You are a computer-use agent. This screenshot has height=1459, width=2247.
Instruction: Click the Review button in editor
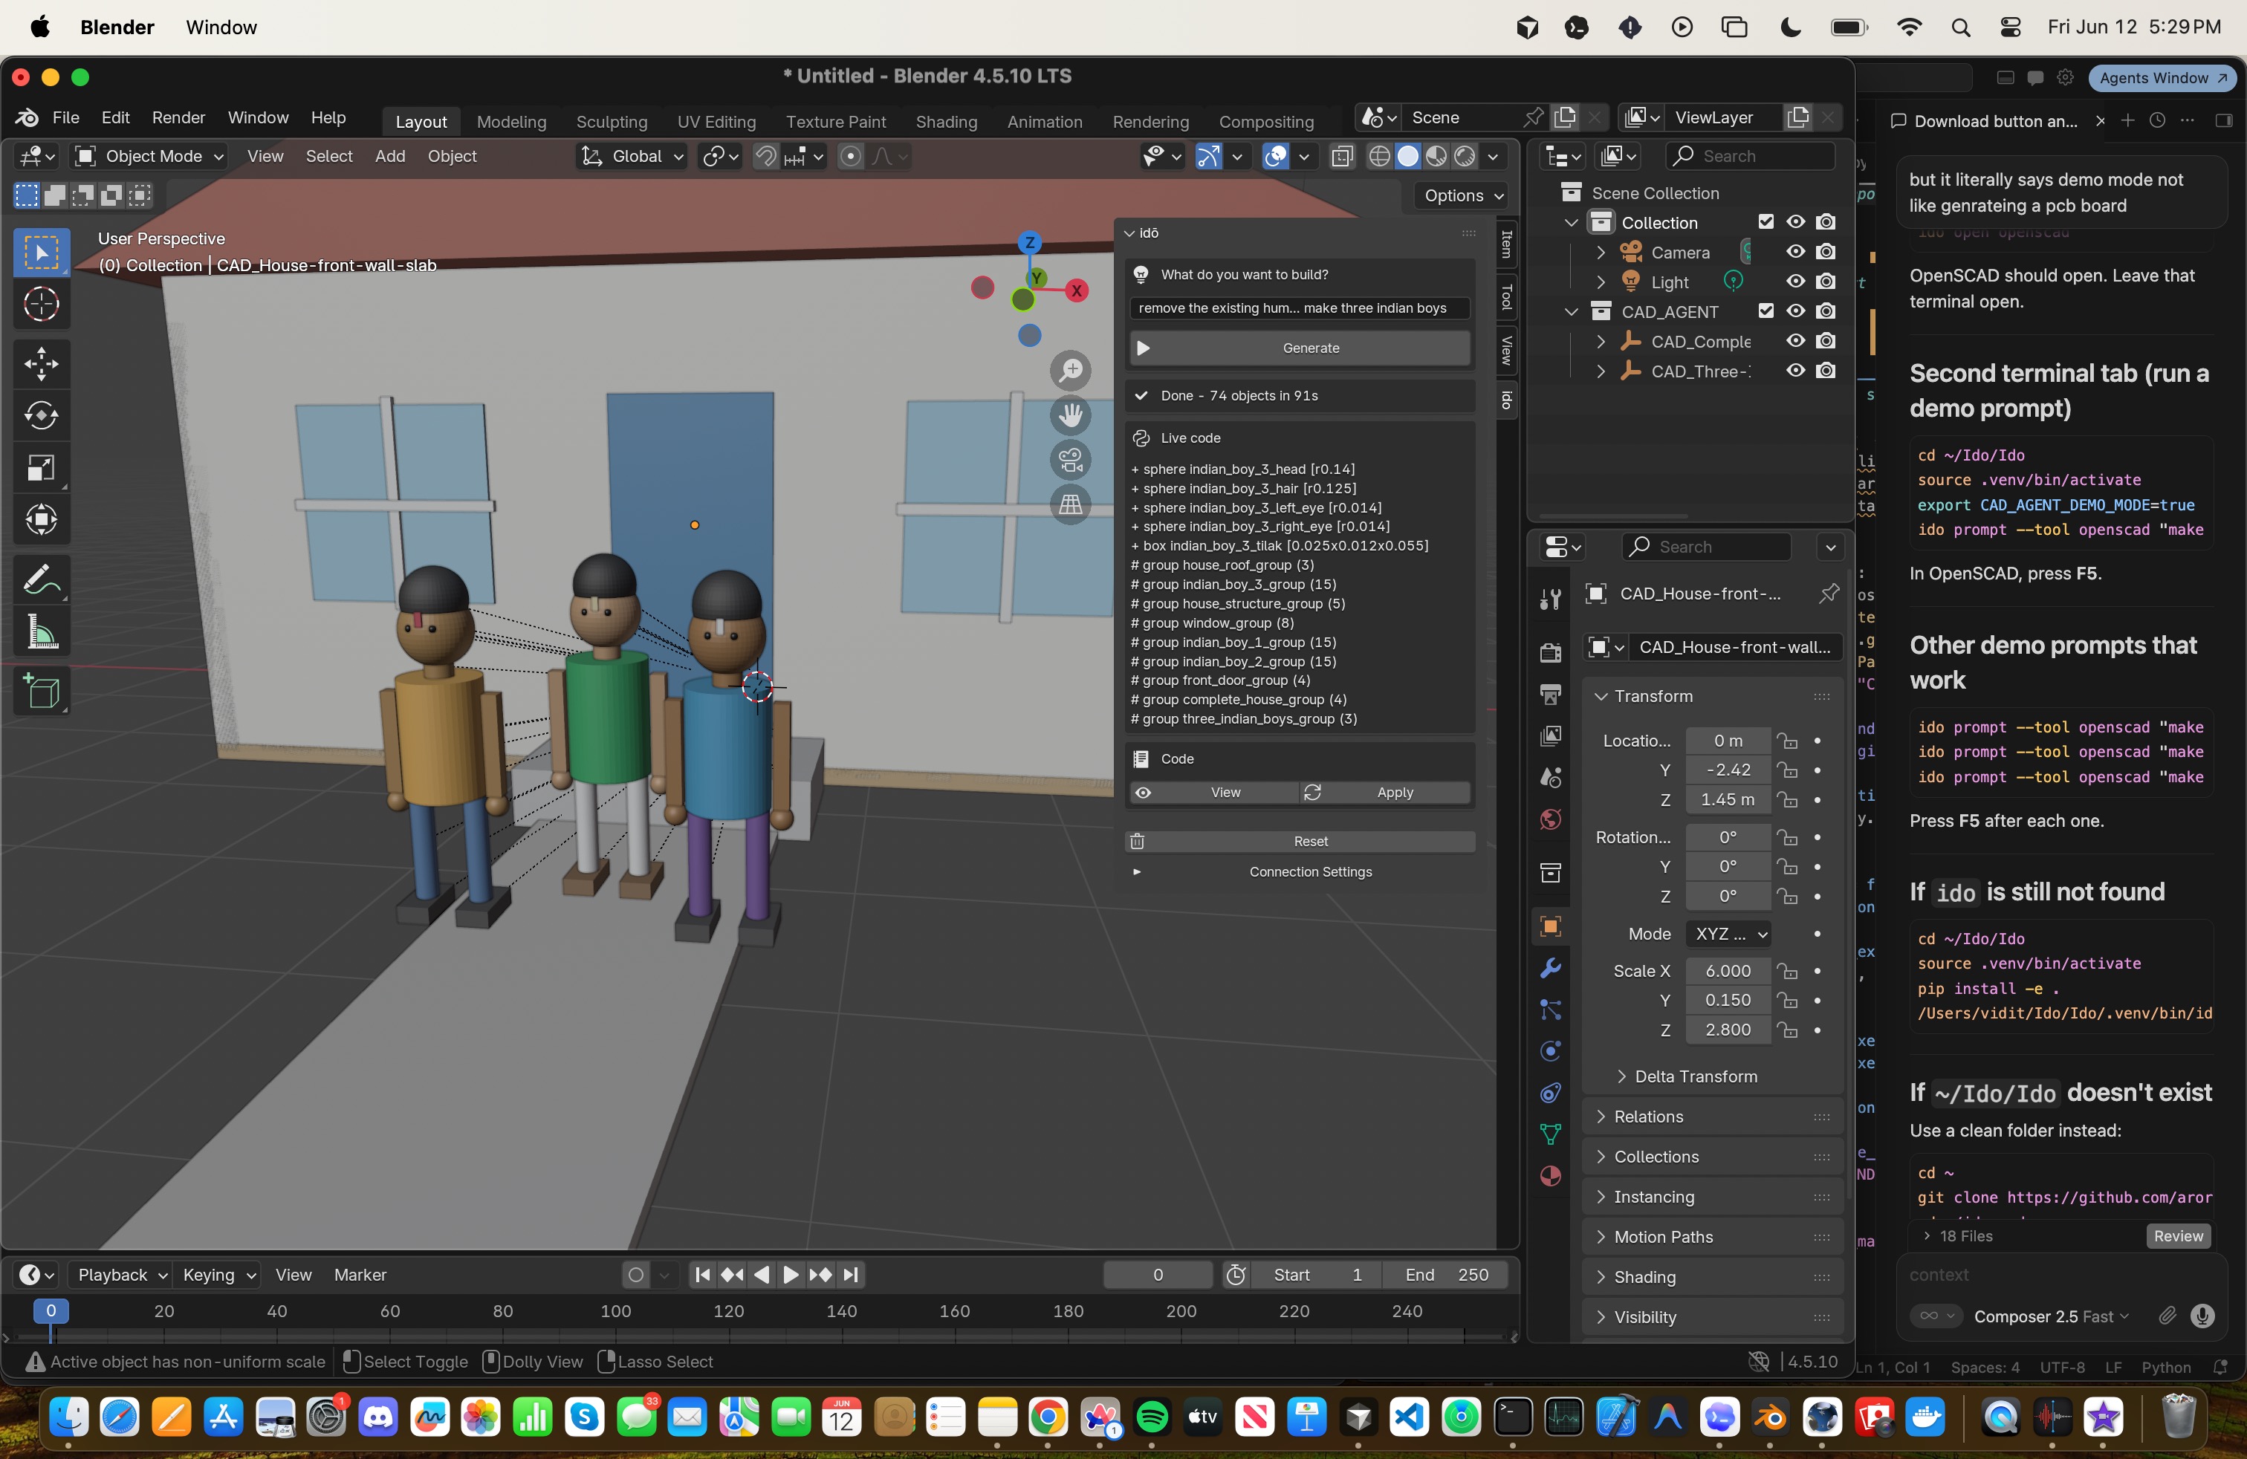(x=2177, y=1236)
